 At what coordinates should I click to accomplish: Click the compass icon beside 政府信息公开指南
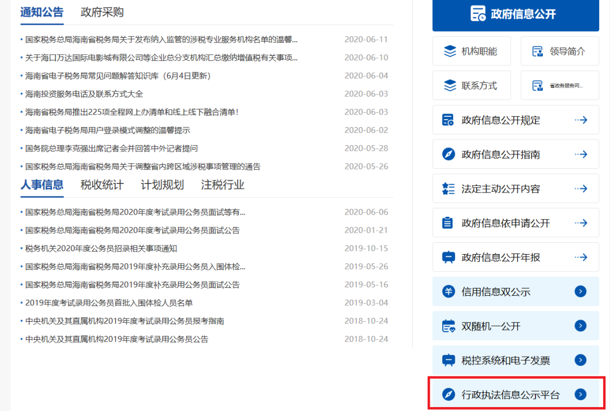(448, 154)
